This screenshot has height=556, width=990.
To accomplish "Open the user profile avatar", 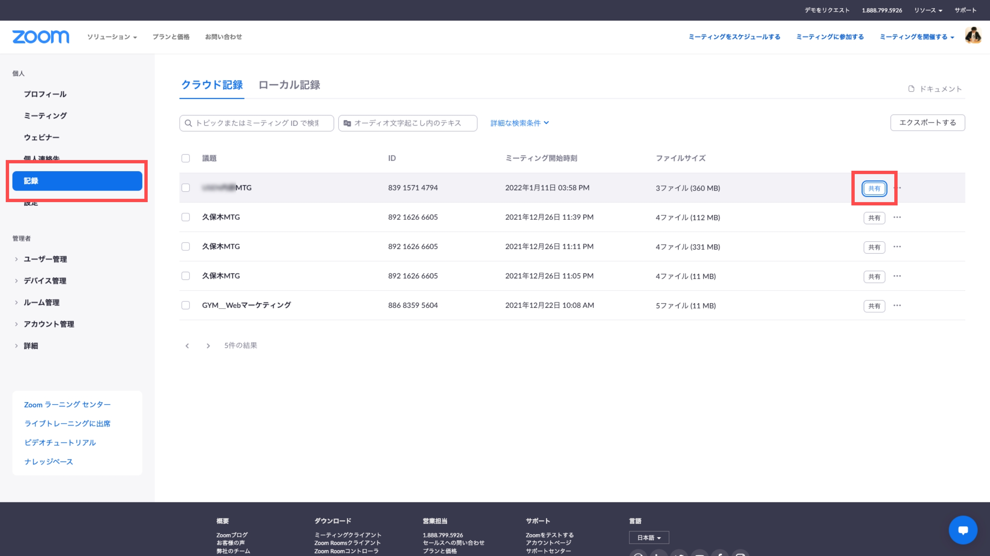I will (x=973, y=35).
